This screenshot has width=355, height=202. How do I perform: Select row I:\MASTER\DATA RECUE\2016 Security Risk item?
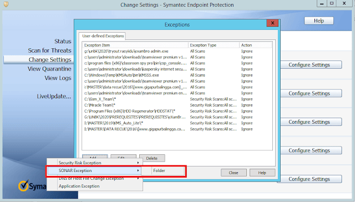pos(177,129)
